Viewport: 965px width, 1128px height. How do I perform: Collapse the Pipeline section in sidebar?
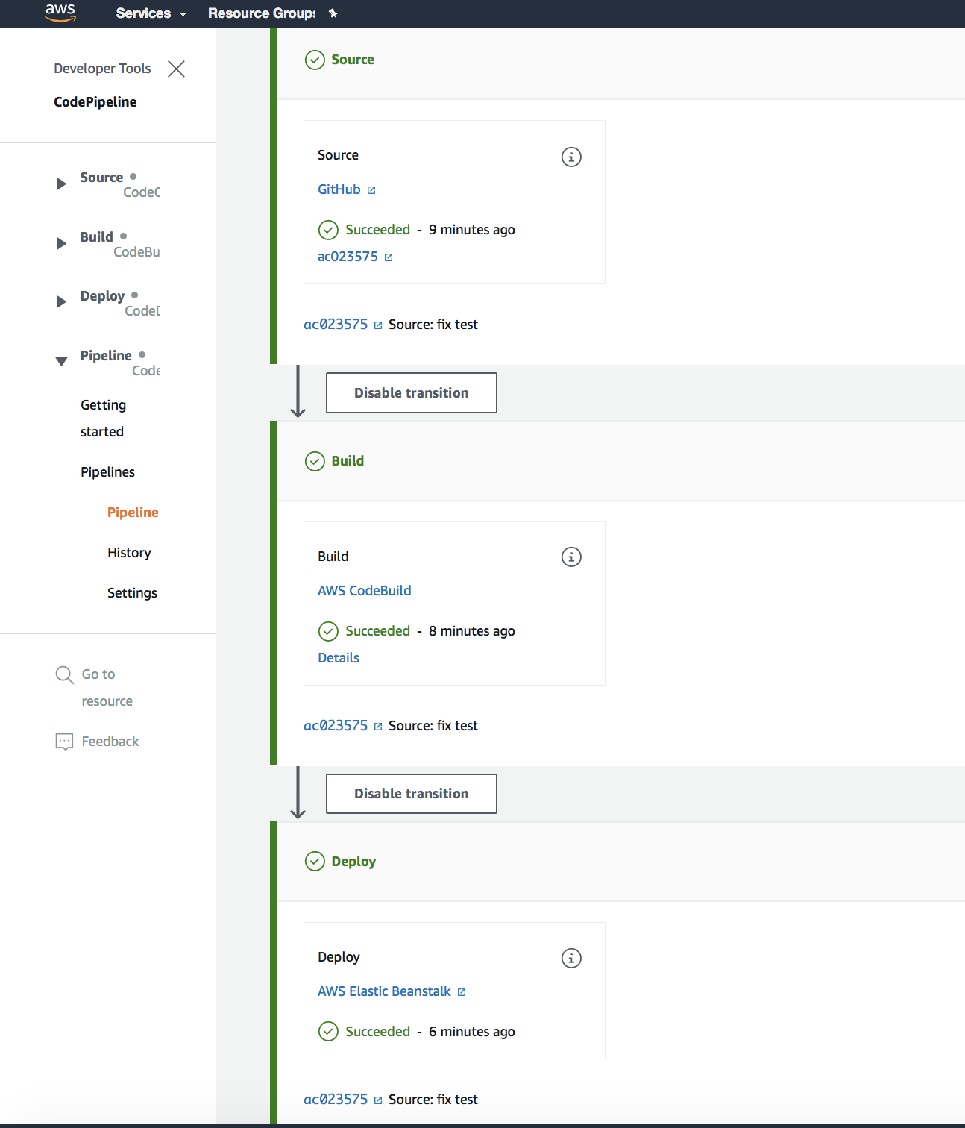pyautogui.click(x=61, y=361)
